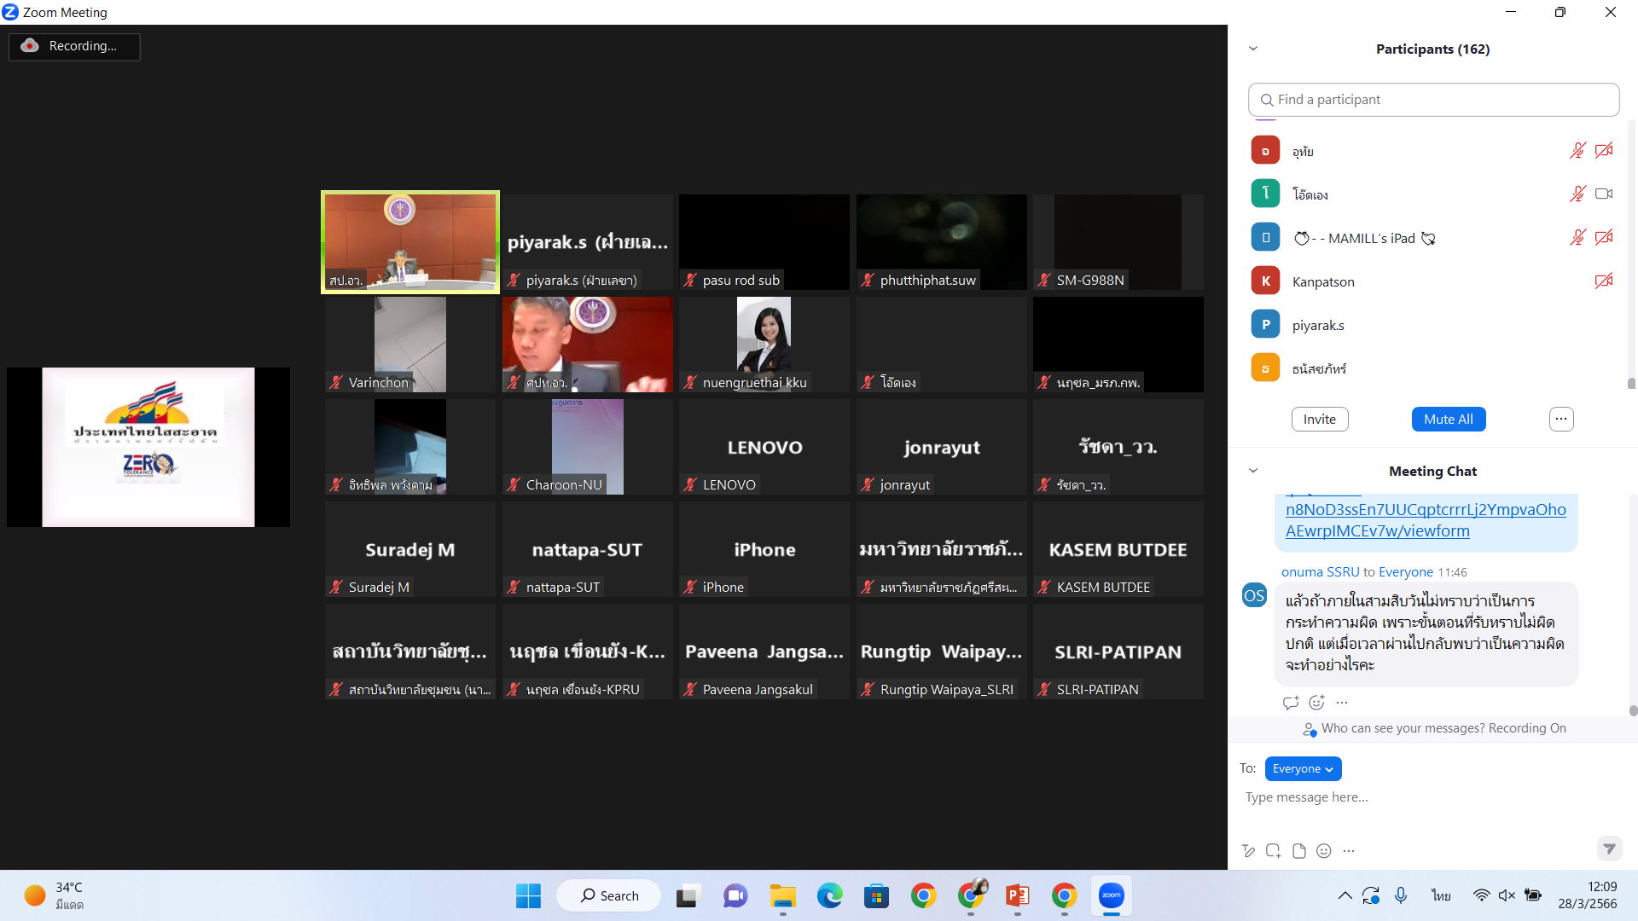Screen dimensions: 1638x921
Task: Click muted mic icon on jonrayut tile
Action: [x=868, y=485]
